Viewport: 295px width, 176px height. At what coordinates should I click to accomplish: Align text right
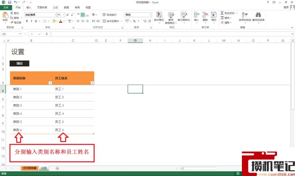tap(87, 21)
